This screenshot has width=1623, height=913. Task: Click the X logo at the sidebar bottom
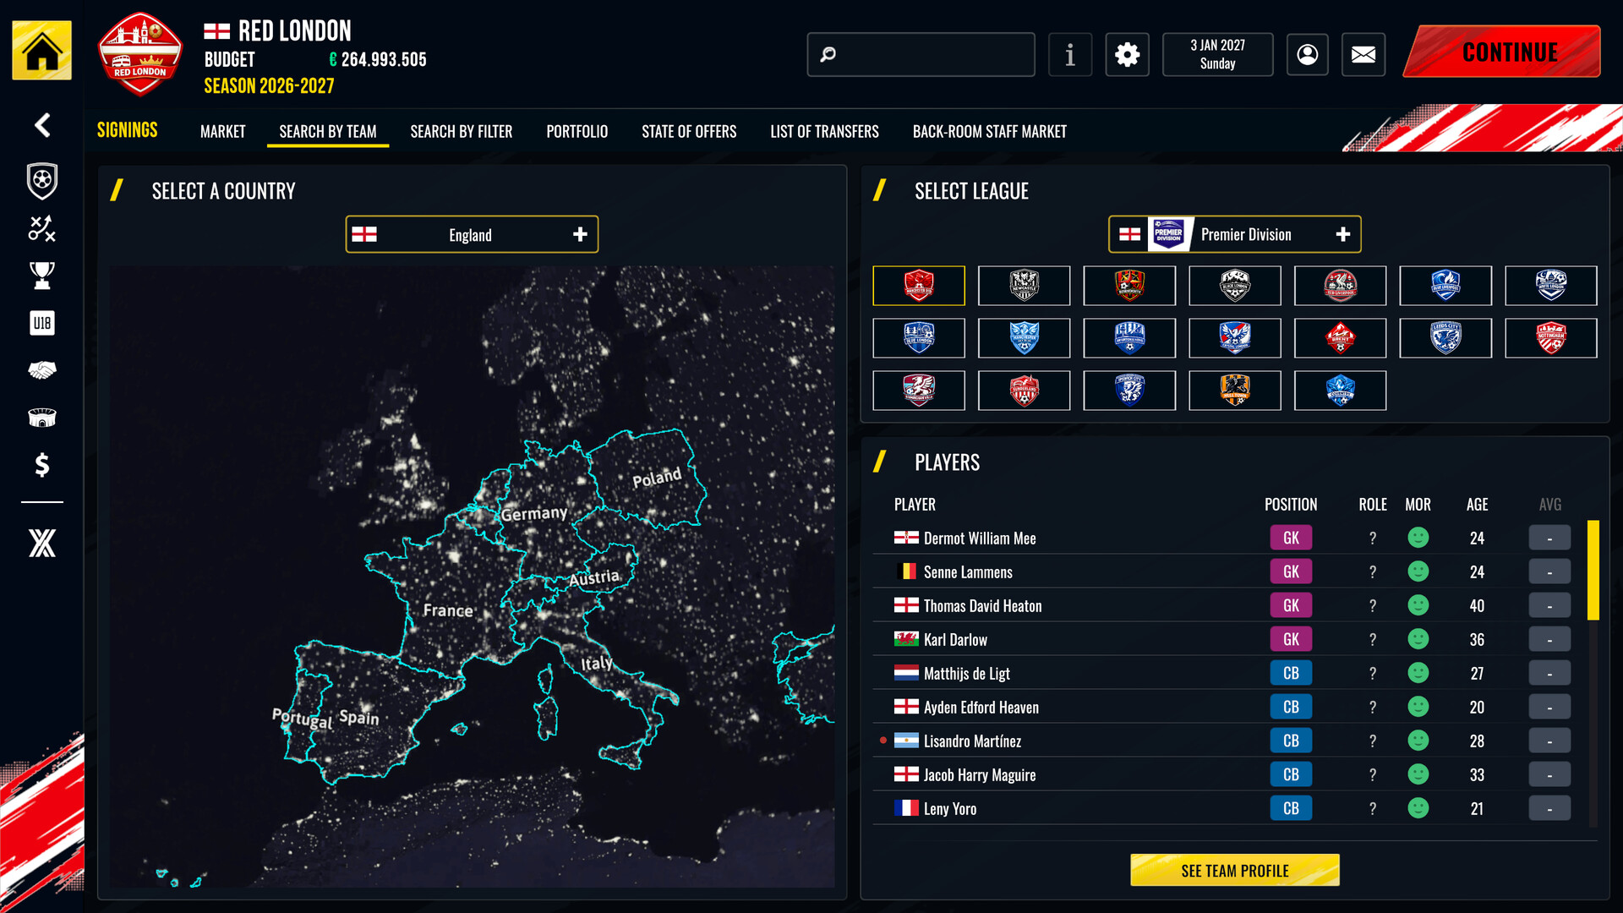[x=42, y=543]
